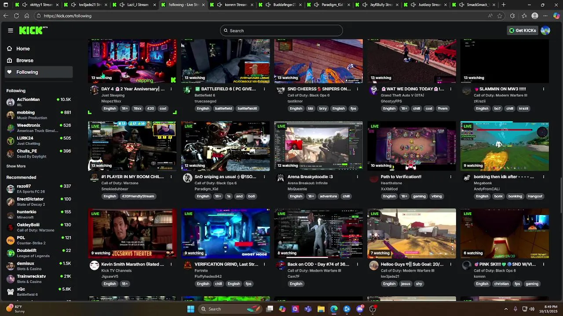The width and height of the screenshot is (563, 316).
Task: Open LURK24 channel in Following list
Action: [39, 140]
